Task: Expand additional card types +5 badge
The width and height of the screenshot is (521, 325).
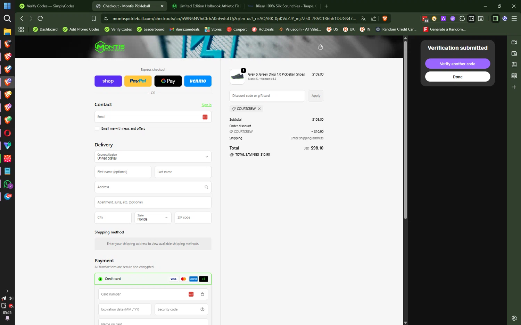Action: pyautogui.click(x=204, y=279)
